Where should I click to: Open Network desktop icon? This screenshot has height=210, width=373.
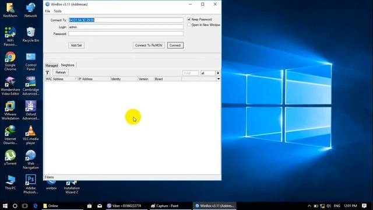[30, 10]
